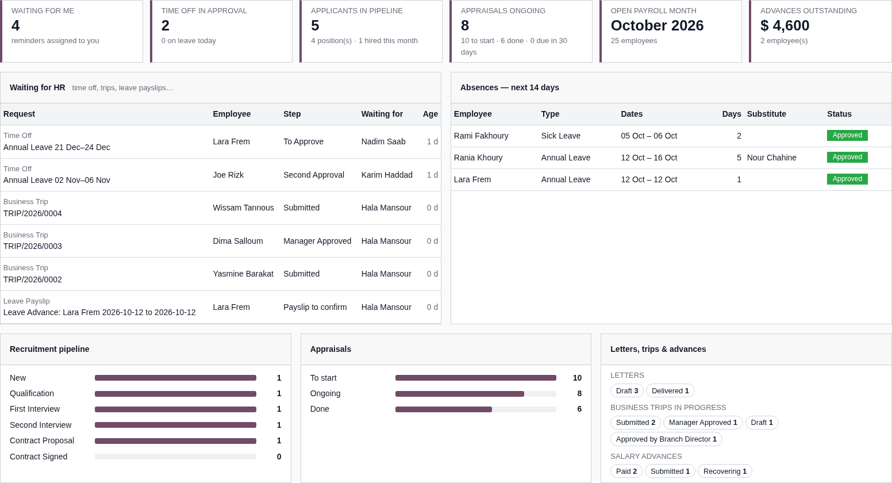
Task: Click employee Dima Salloum
Action: point(238,241)
